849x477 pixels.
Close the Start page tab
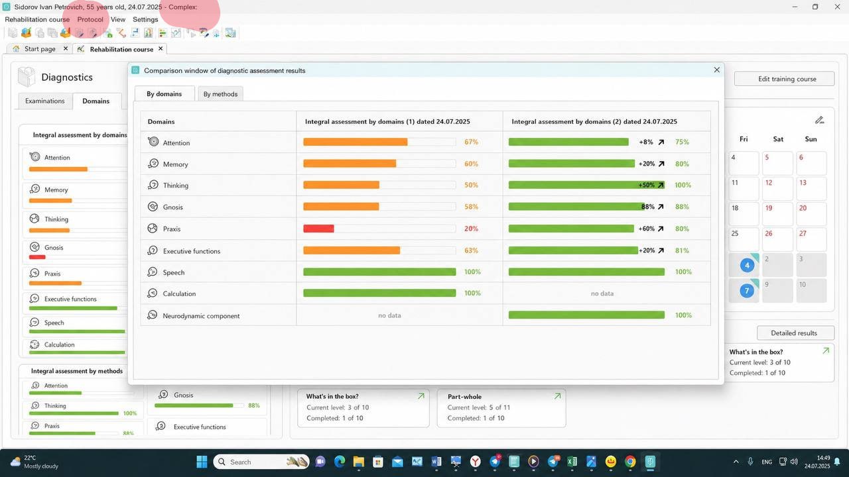66,48
